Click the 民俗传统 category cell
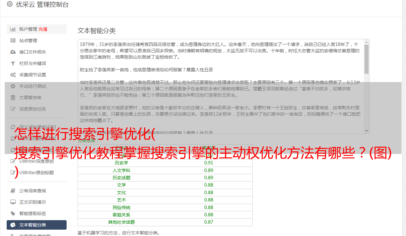This screenshot has height=236, width=406. 121,207
